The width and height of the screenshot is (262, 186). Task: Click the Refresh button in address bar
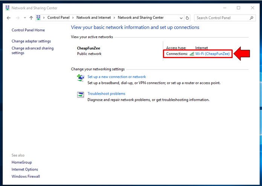187,18
